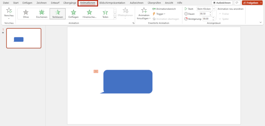The height and width of the screenshot is (126, 265).
Task: Open the Entwurf tab
Action: click(x=55, y=3)
